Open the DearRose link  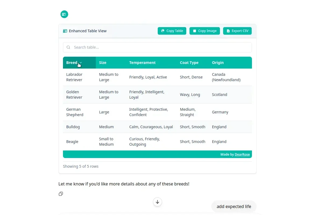click(x=242, y=155)
